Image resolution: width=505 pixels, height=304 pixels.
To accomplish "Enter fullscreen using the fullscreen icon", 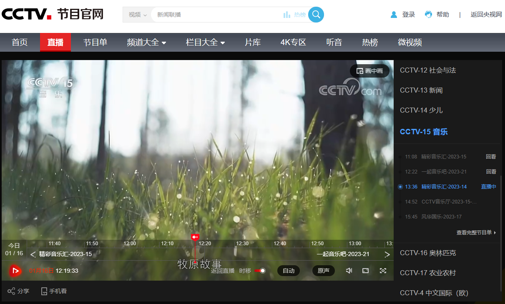I will [x=383, y=271].
